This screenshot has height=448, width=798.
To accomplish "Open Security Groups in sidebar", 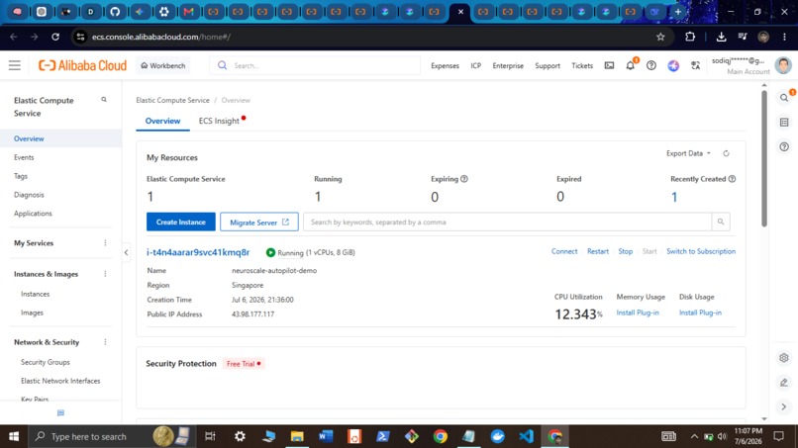I will 46,362.
